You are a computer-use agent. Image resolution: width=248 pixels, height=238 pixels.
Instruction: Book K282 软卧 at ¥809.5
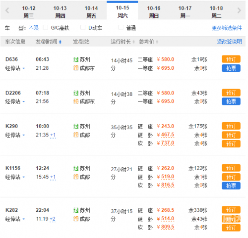[231, 228]
